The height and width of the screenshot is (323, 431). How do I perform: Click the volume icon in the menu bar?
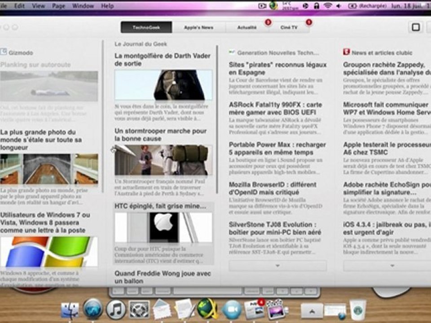click(x=339, y=6)
